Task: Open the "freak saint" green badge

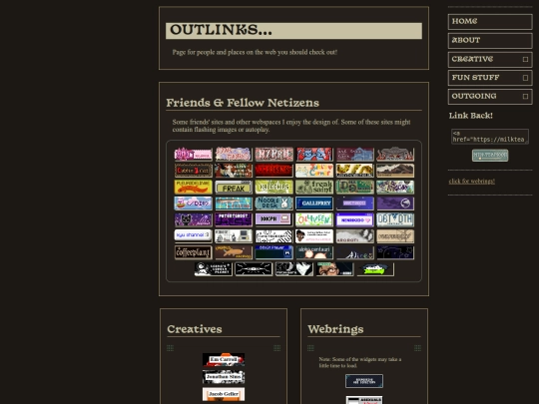Action: click(314, 188)
